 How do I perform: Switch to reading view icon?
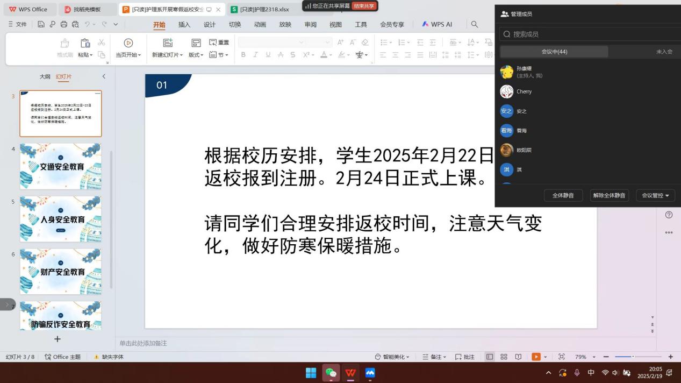pos(518,357)
